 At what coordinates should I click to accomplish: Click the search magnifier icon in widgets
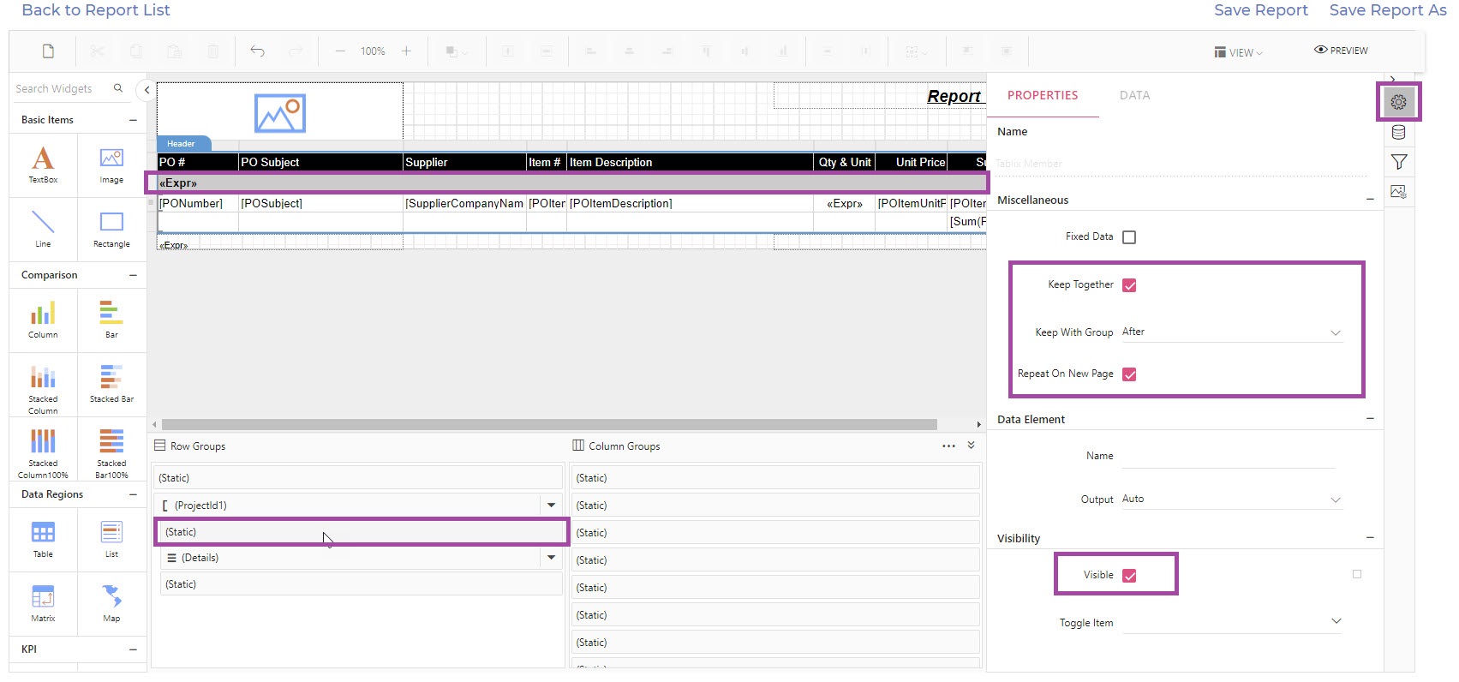[x=118, y=88]
